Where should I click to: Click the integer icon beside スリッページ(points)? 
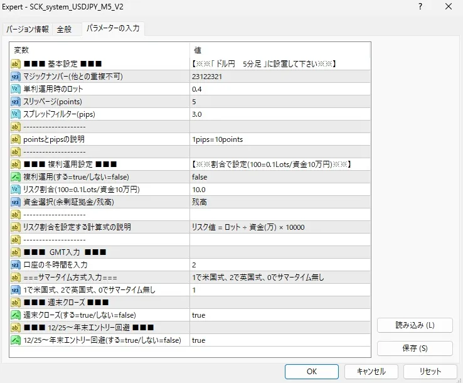[x=16, y=102]
